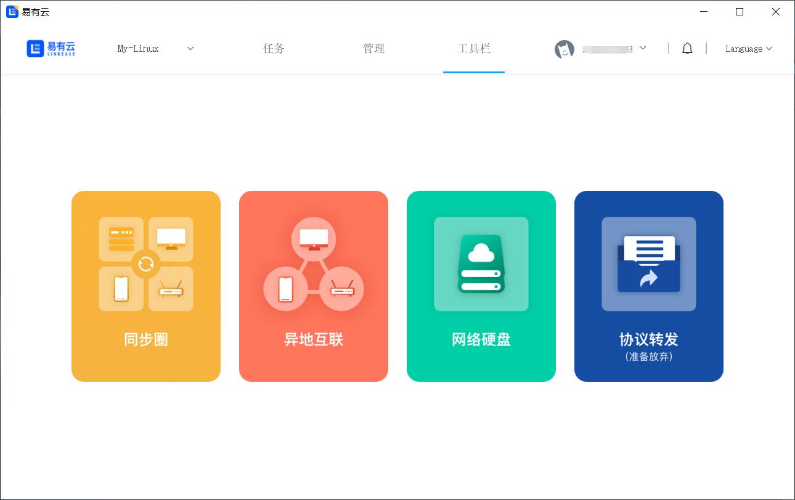Image resolution: width=795 pixels, height=500 pixels.
Task: Click the user avatar icon
Action: [565, 49]
